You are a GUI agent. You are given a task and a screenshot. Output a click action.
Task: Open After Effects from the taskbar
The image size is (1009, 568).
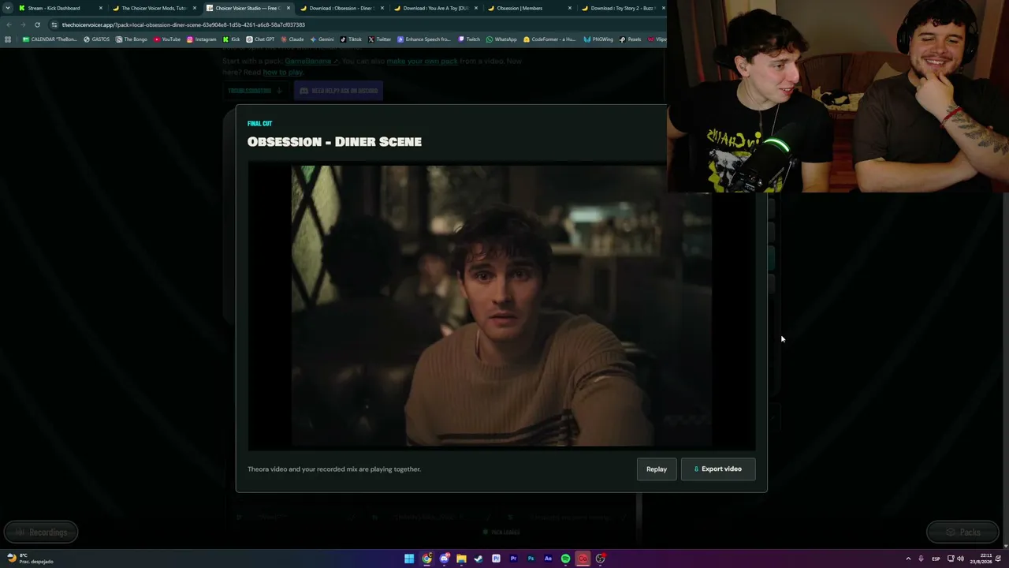[548, 559]
